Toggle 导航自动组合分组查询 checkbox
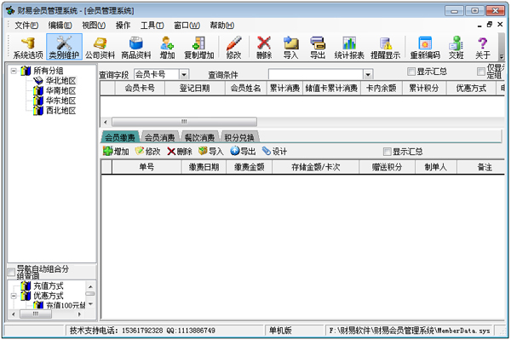 [11, 272]
